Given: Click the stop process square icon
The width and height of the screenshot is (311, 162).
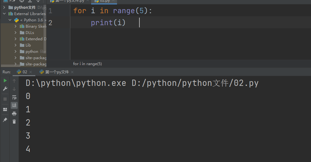Looking at the screenshot, I should 5,99.
